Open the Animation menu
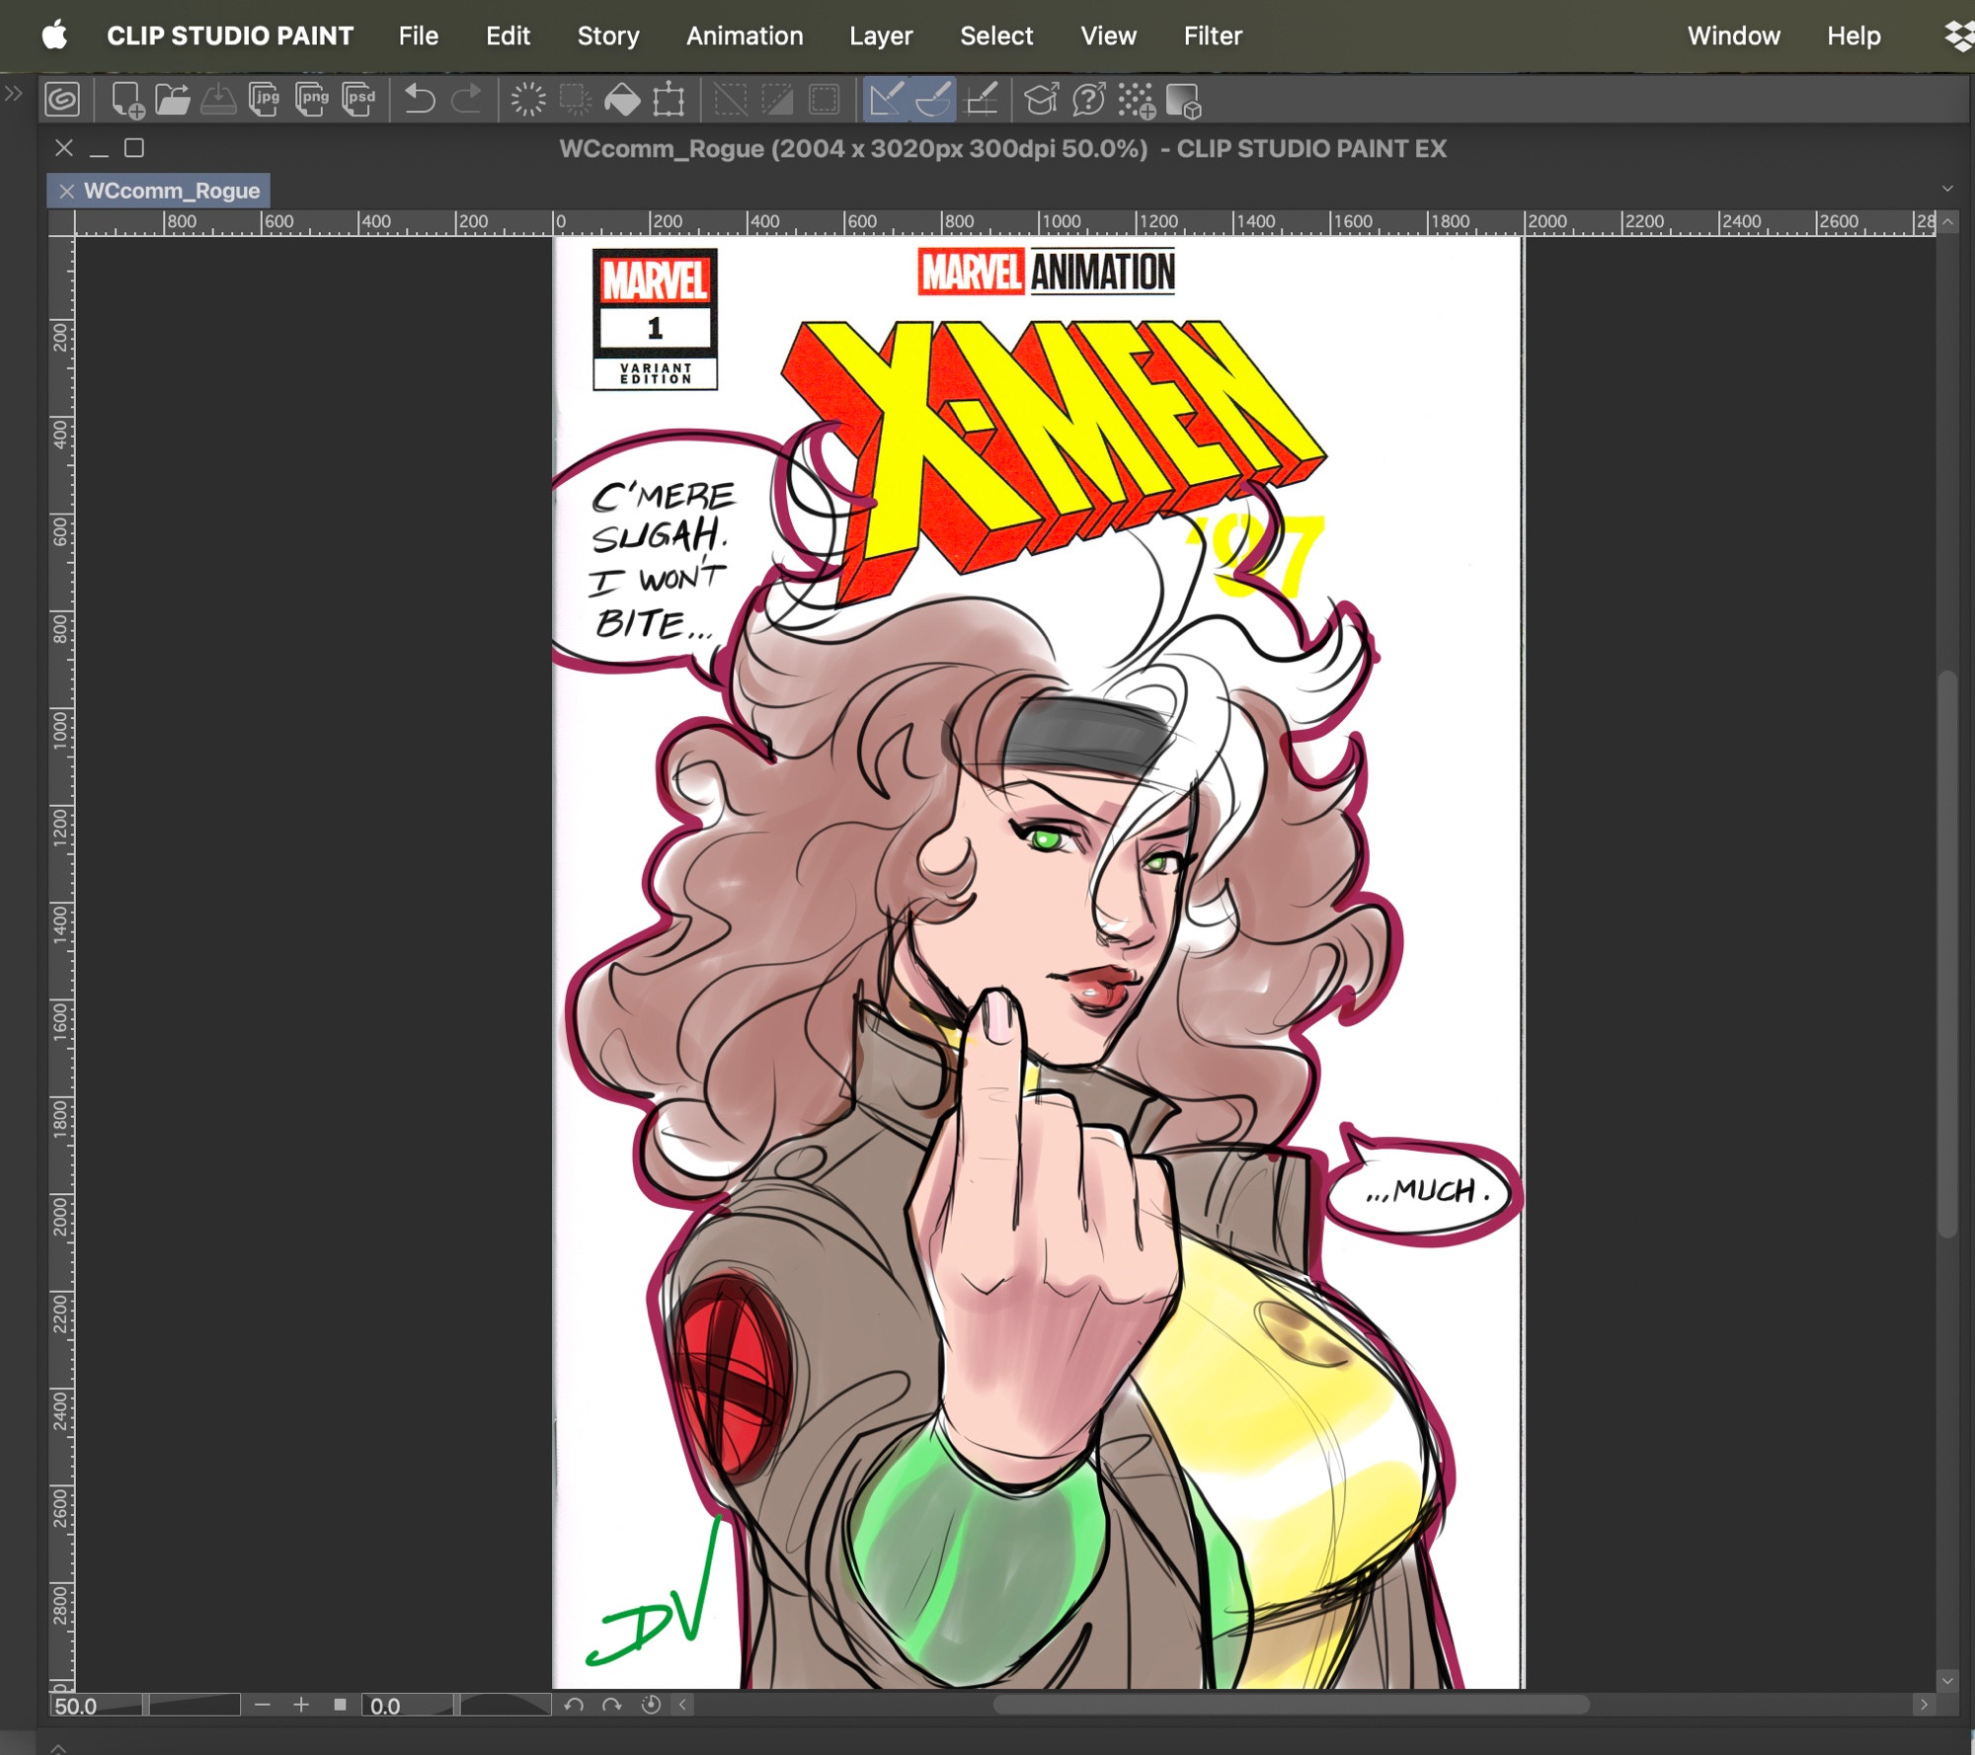Screen dimensions: 1975x1755 [745, 36]
